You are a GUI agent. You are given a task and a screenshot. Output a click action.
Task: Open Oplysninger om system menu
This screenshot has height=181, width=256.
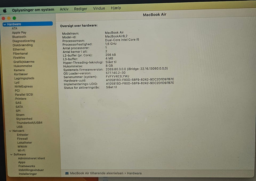(x=33, y=10)
